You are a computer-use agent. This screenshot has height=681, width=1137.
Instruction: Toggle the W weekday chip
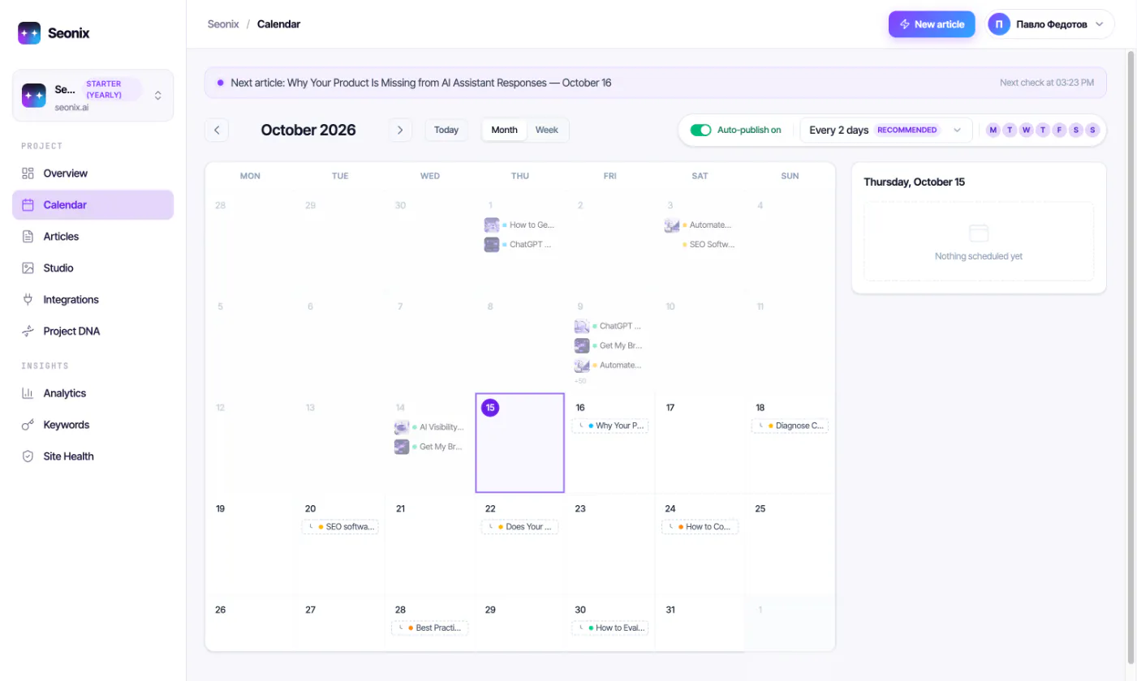tap(1026, 130)
